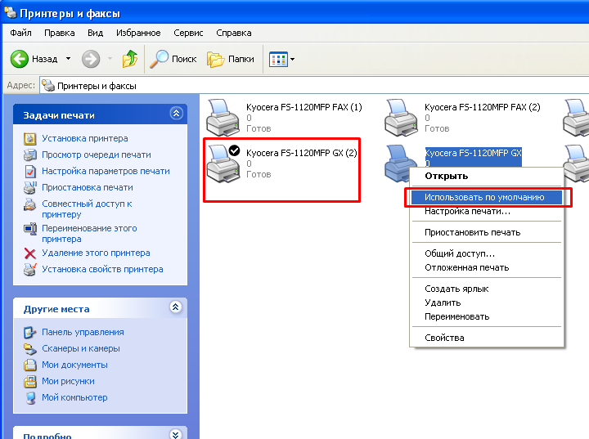Choose Отложенная печать in context menu
This screenshot has width=589, height=439.
pyautogui.click(x=487, y=268)
